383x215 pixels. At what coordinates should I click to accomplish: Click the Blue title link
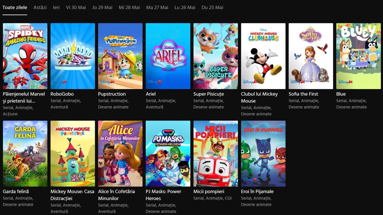(341, 94)
